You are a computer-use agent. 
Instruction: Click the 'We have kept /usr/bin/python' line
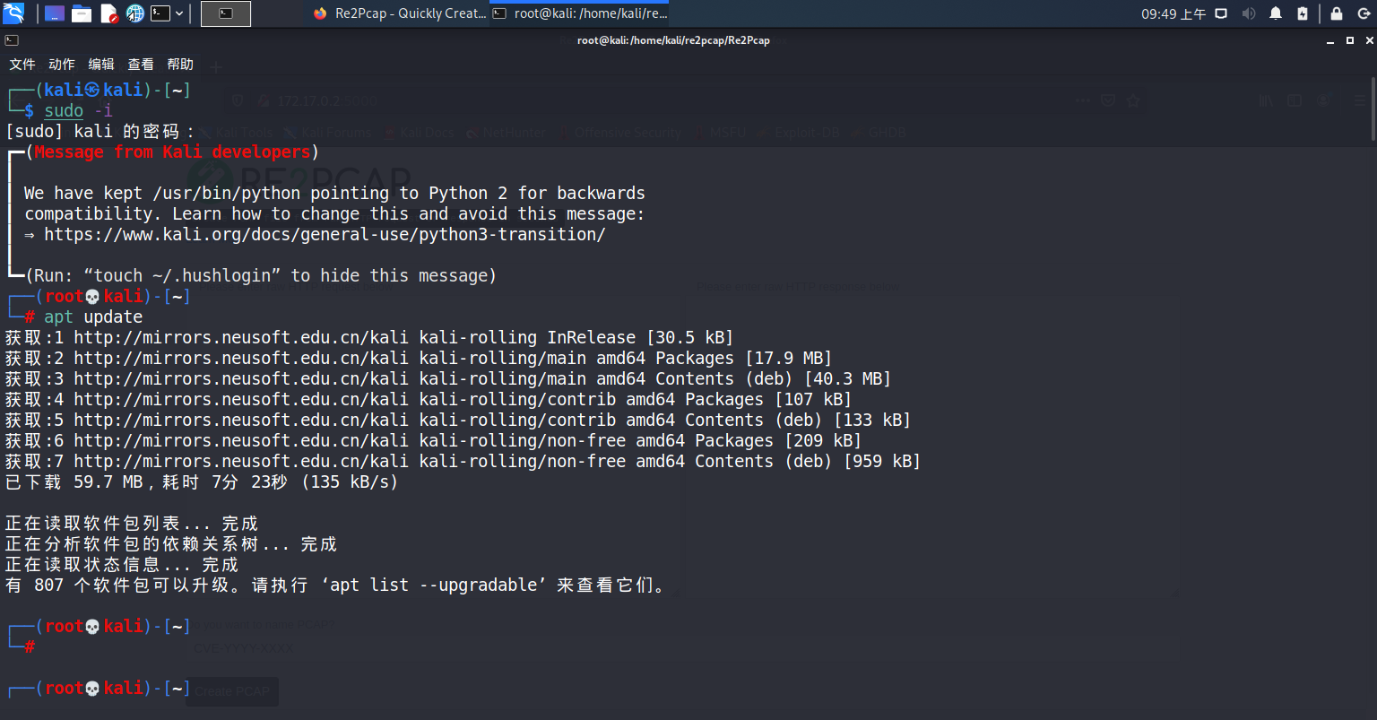334,194
